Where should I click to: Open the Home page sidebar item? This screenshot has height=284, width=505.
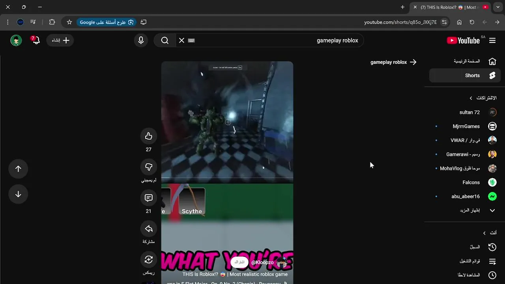(465, 61)
